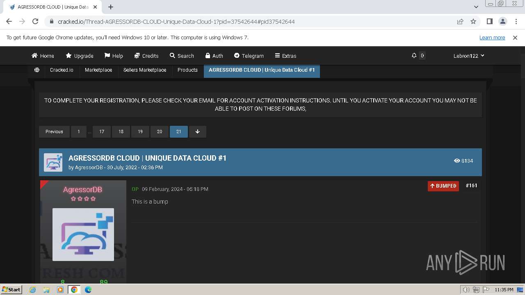Click the globe icon in breadcrumbs
This screenshot has height=295, width=525.
coord(37,70)
